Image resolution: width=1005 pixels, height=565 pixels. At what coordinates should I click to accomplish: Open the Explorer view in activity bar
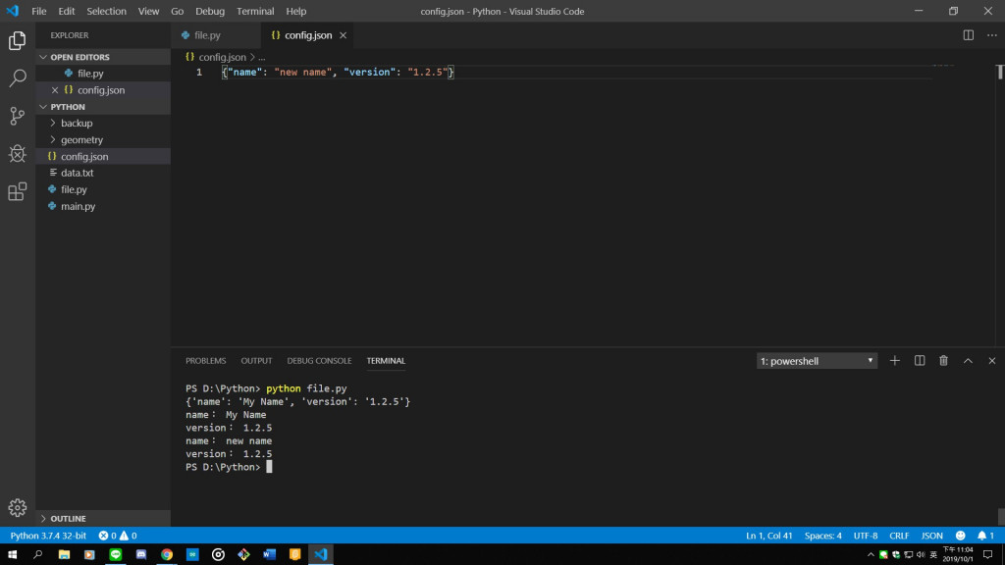pos(18,41)
